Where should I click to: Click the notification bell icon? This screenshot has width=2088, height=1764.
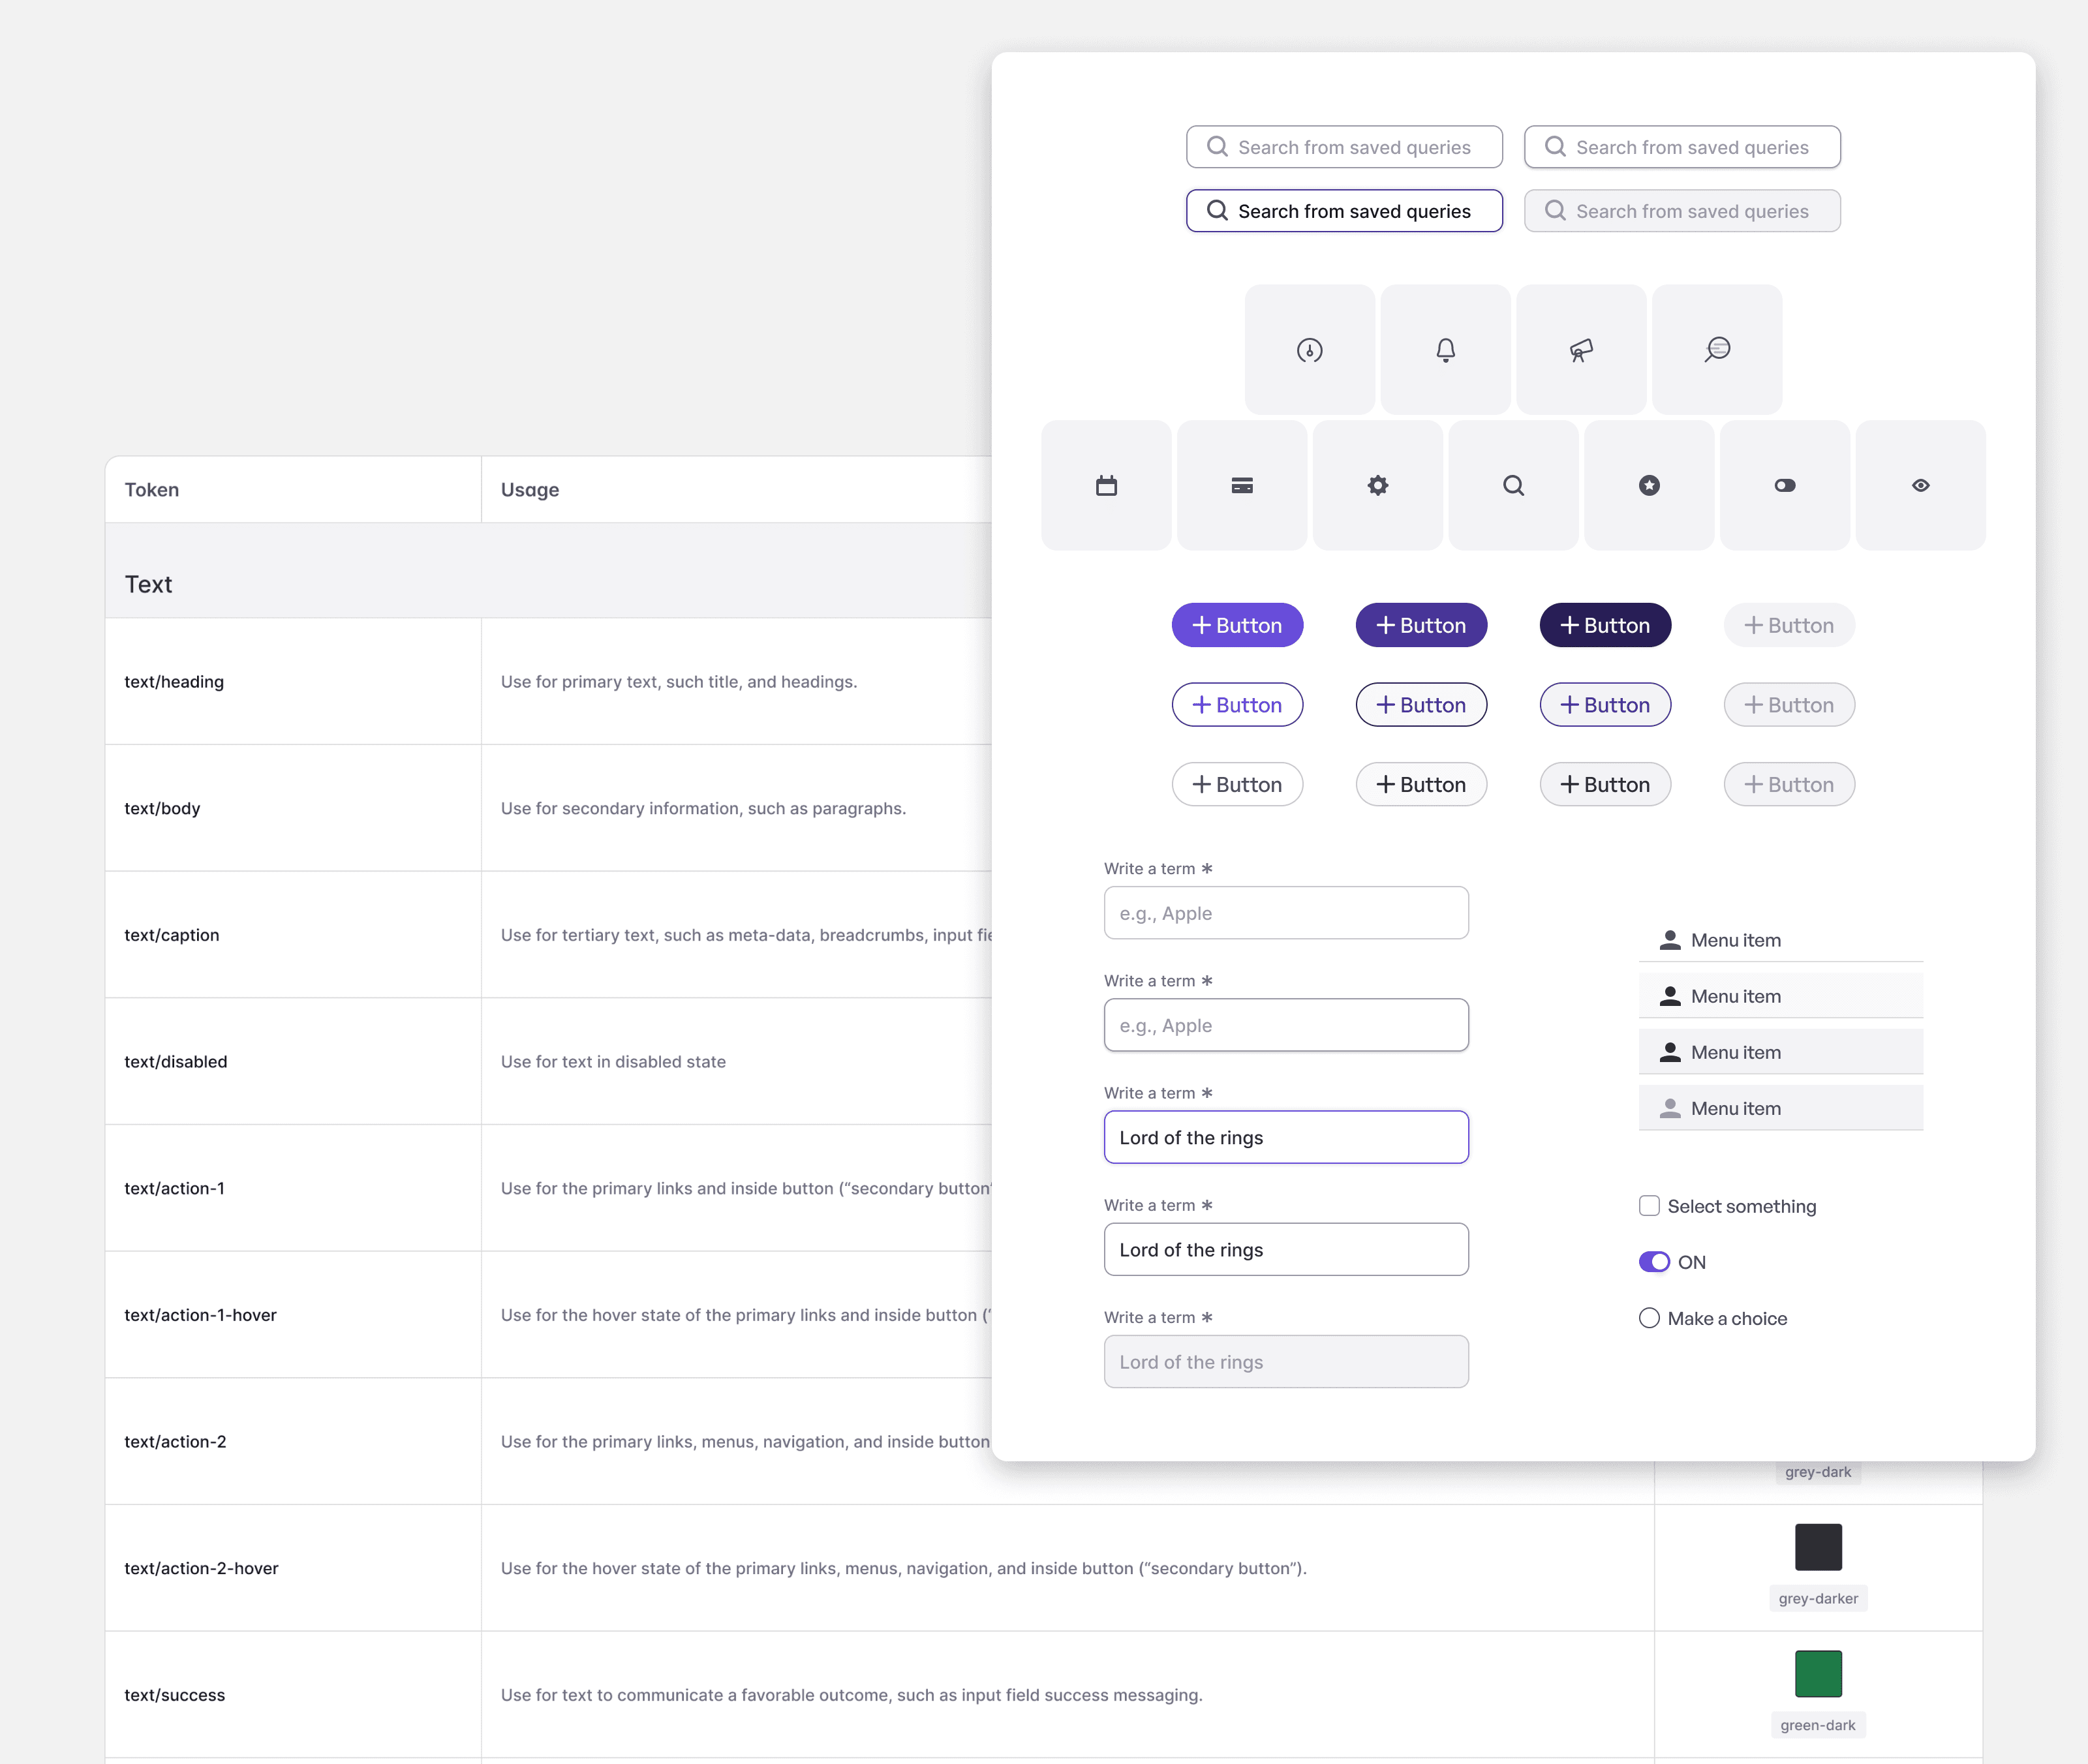pos(1445,349)
